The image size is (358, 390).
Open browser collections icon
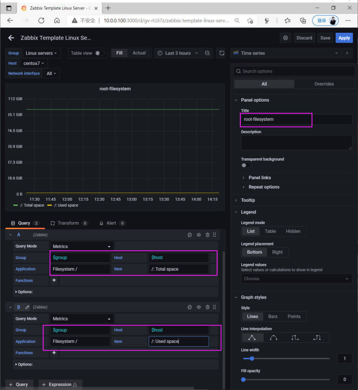tap(303, 21)
